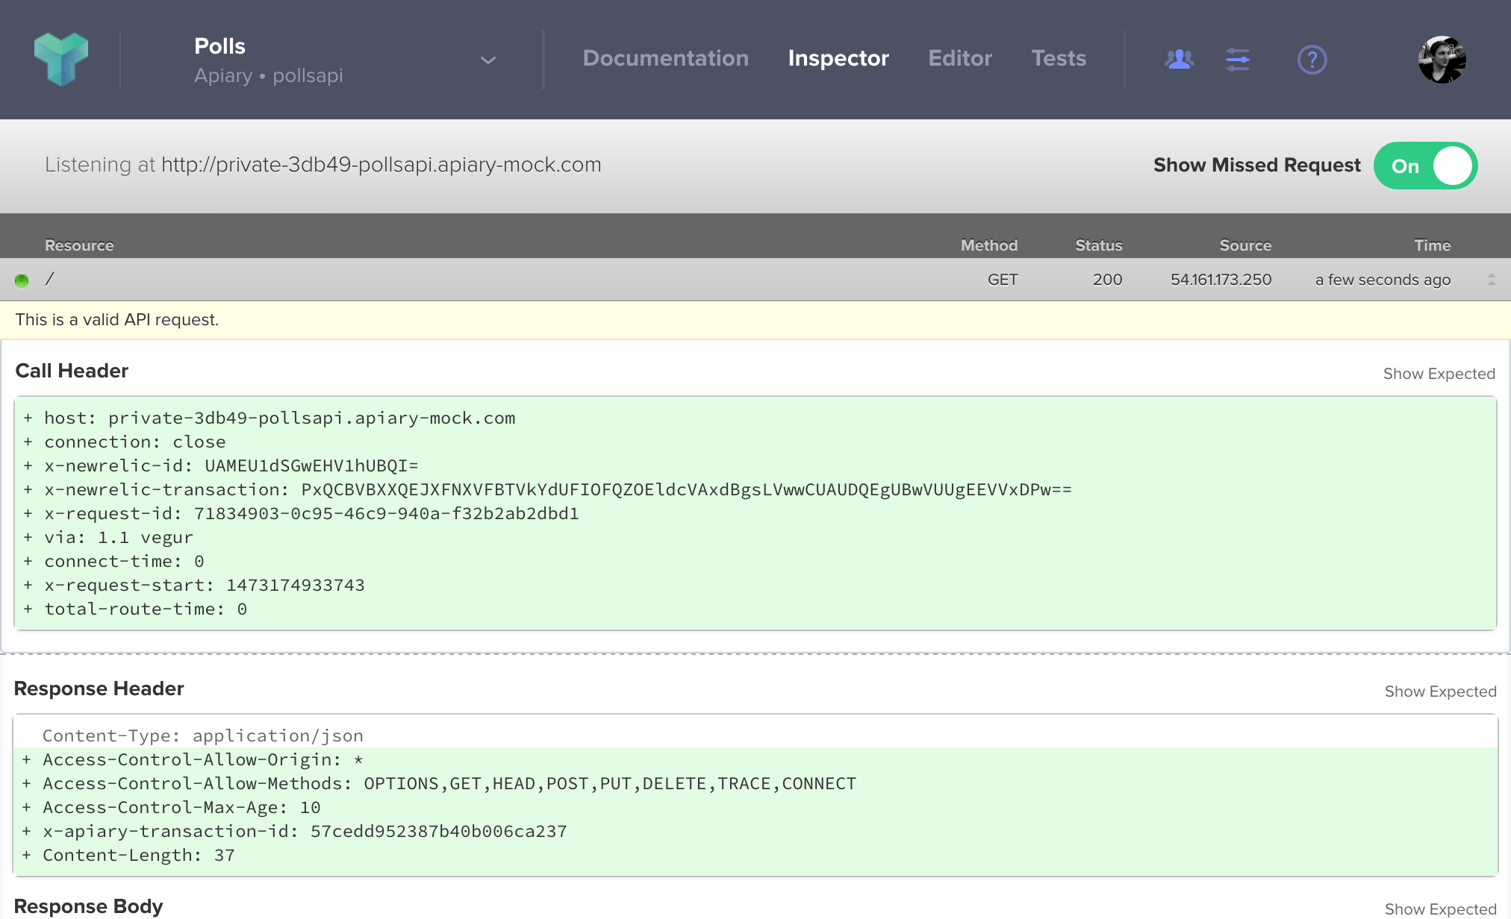
Task: Switch to the Documentation tab
Action: [666, 57]
